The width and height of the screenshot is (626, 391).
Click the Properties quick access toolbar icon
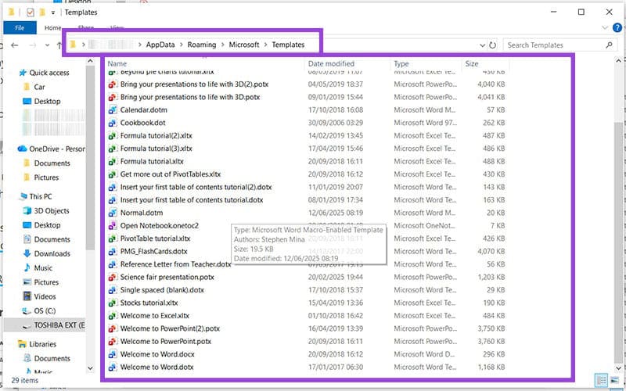click(x=31, y=13)
